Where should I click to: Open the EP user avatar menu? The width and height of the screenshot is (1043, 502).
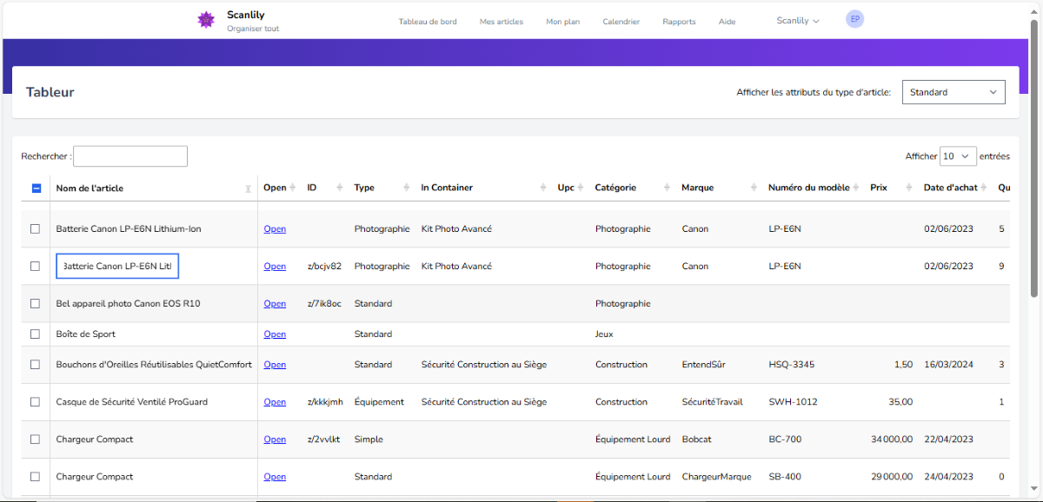[x=854, y=19]
